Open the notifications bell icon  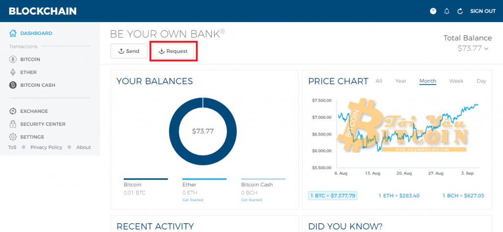tap(447, 11)
